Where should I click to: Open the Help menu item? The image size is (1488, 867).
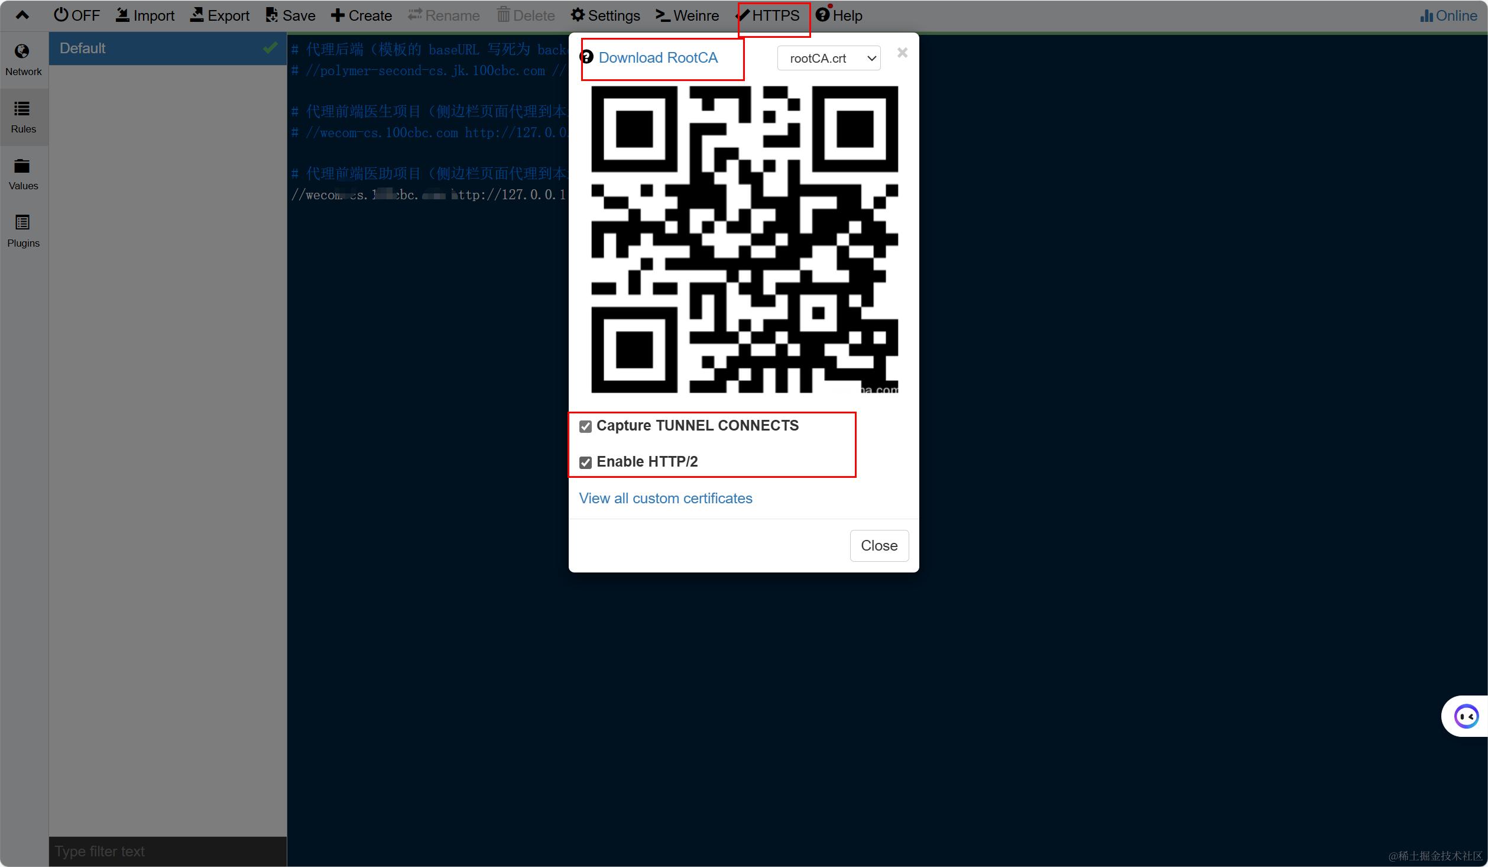839,15
